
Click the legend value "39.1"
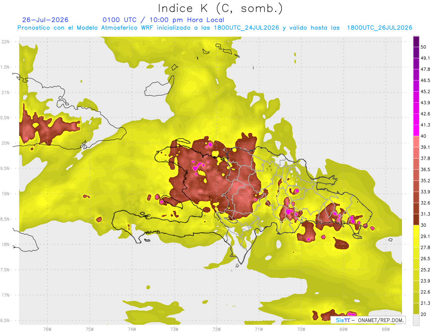(425, 147)
